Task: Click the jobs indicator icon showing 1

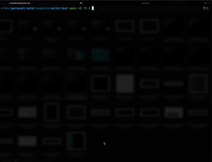Action: (206, 8)
